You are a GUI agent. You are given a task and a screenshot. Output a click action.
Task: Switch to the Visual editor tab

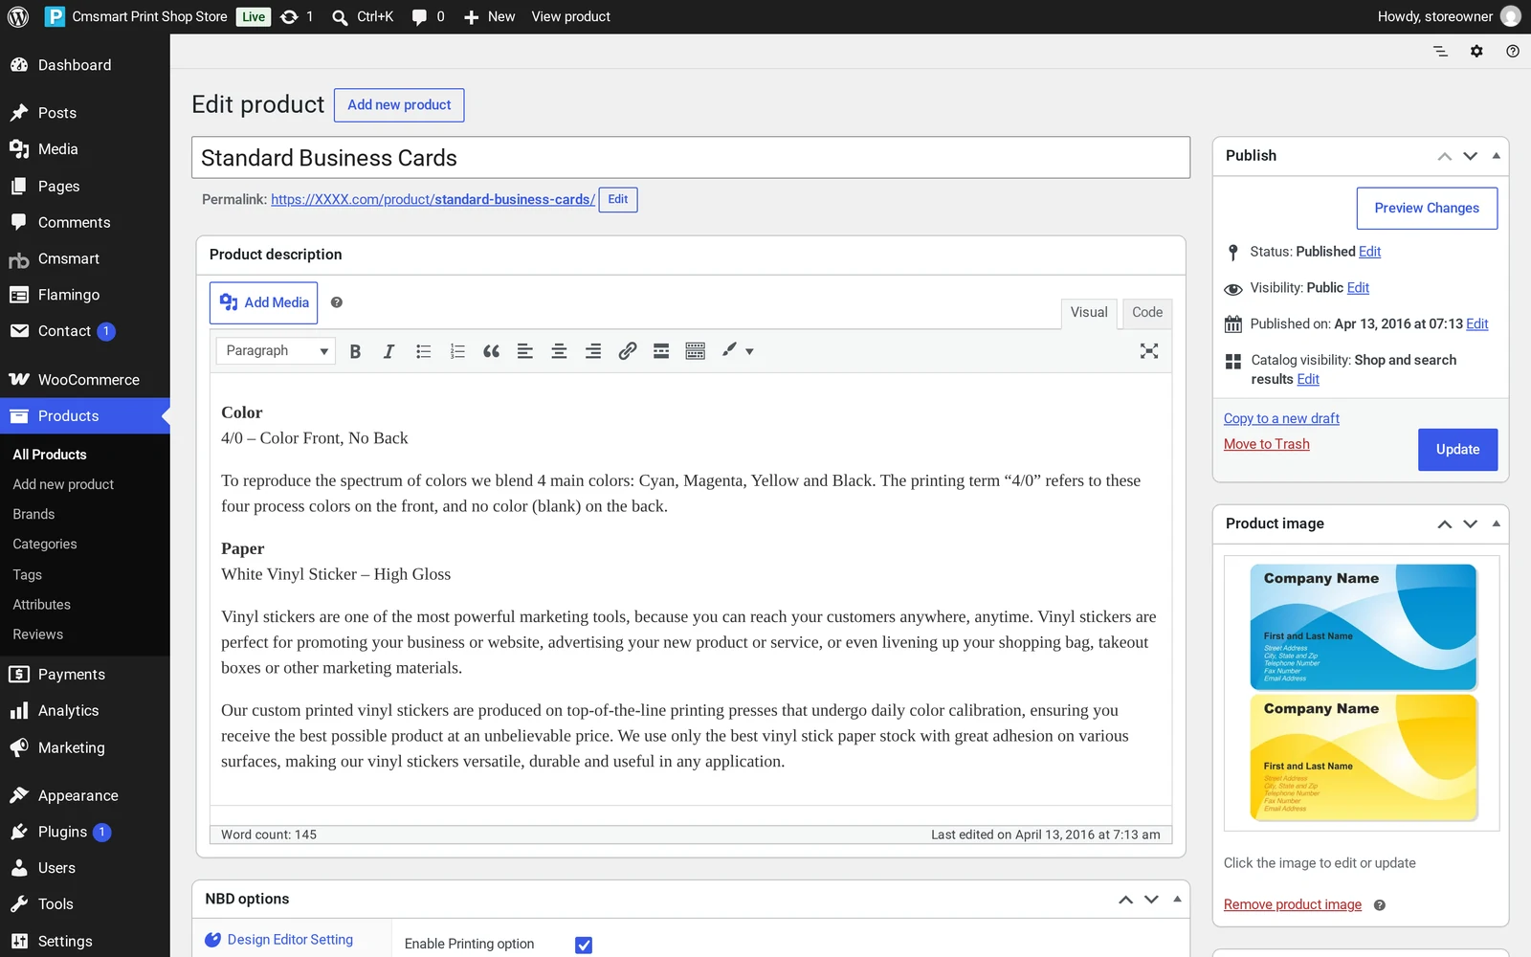(1089, 313)
